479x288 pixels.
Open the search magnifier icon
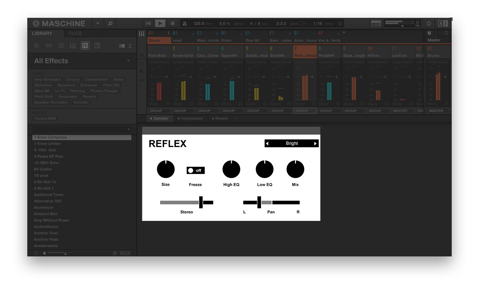110,24
